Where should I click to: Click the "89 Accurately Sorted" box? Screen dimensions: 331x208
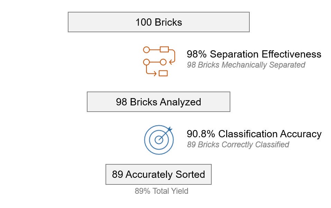click(158, 174)
